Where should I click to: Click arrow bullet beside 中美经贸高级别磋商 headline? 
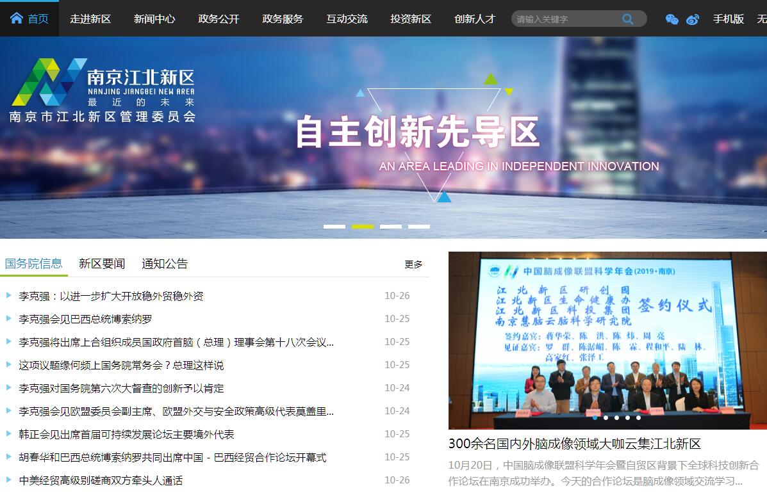click(9, 480)
